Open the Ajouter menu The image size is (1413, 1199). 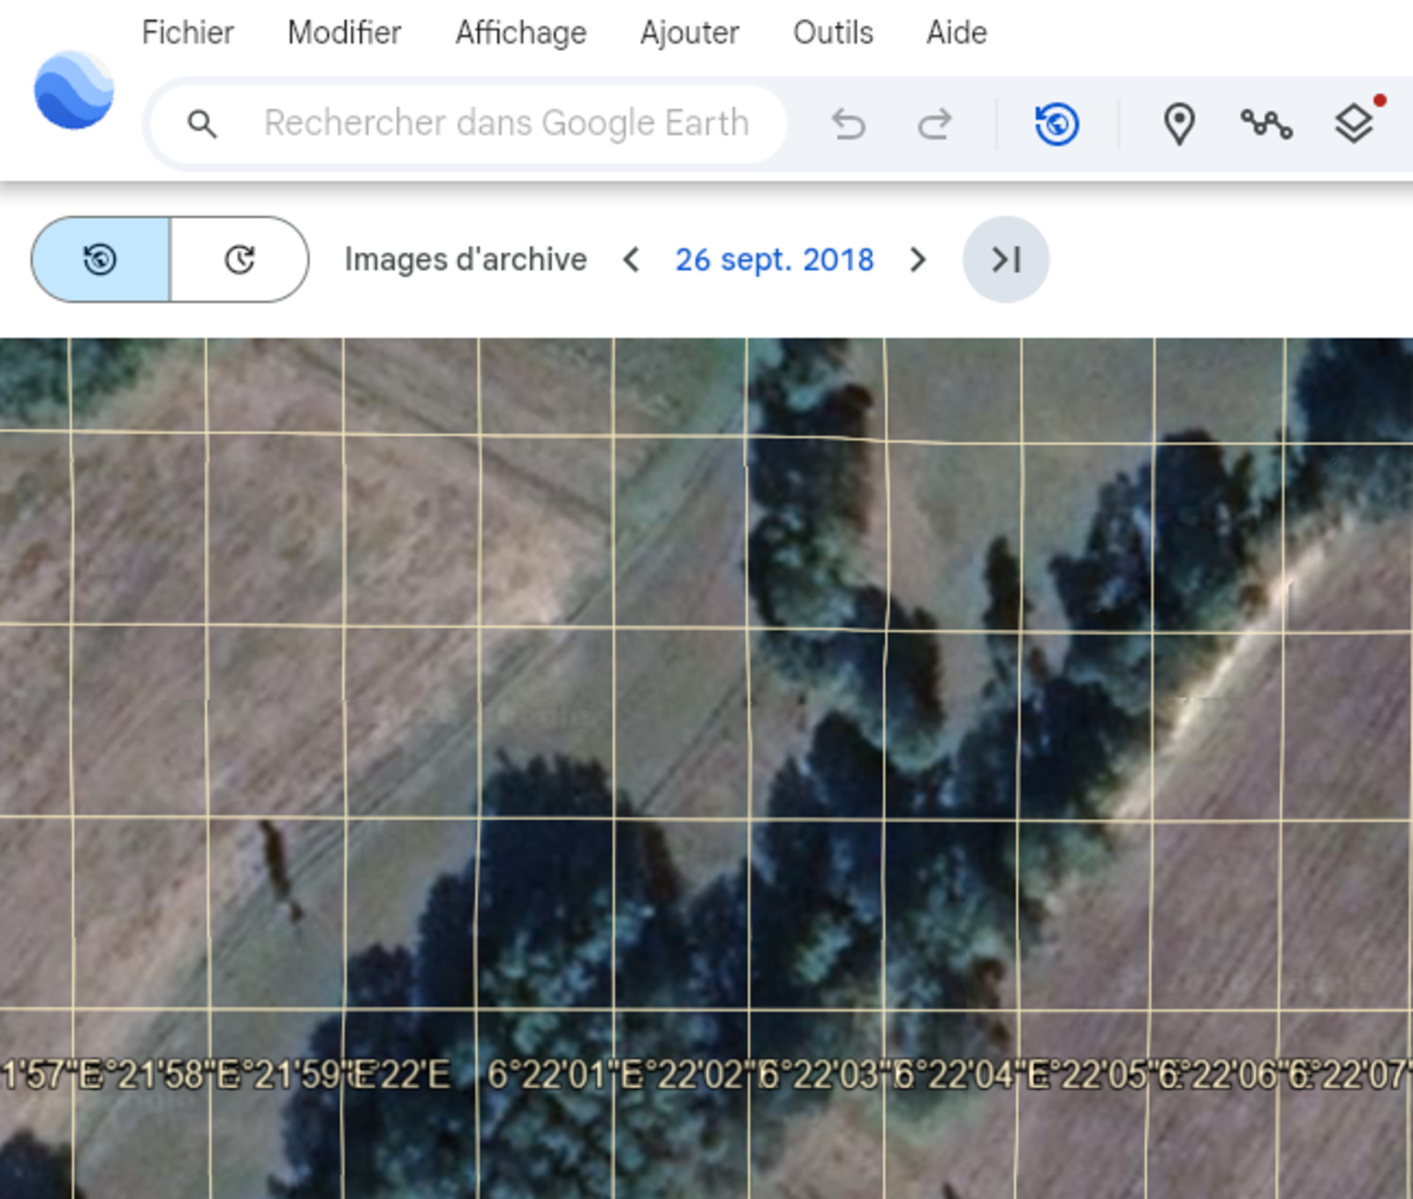689,33
